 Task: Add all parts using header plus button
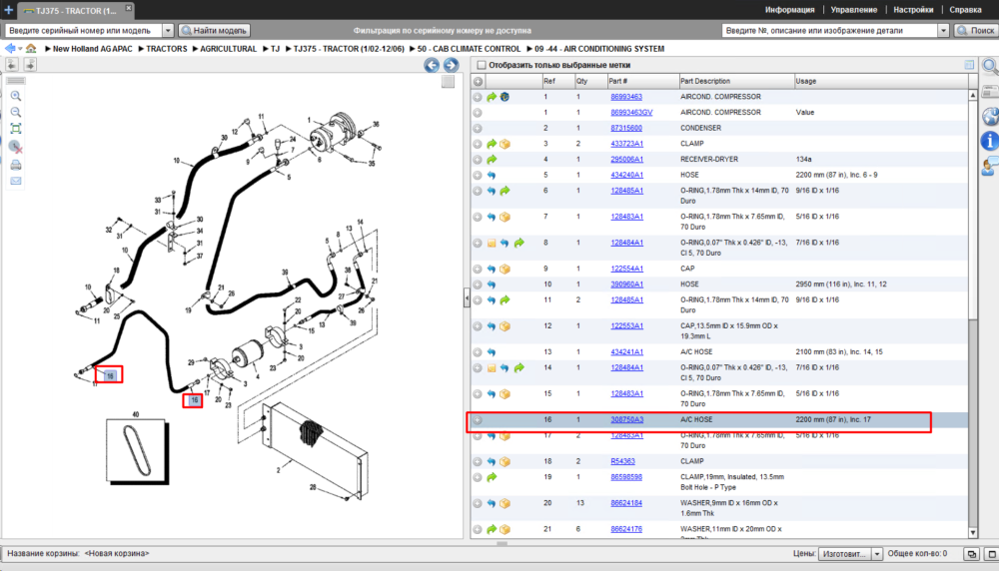(x=478, y=82)
